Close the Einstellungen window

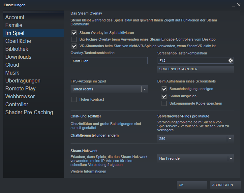tap(239, 5)
